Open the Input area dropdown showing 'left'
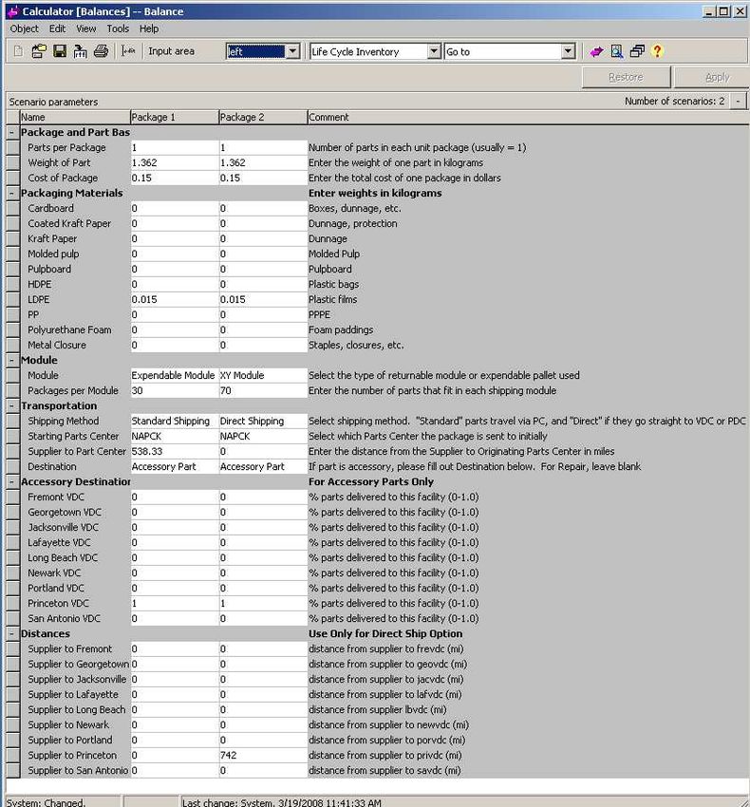 (x=292, y=51)
